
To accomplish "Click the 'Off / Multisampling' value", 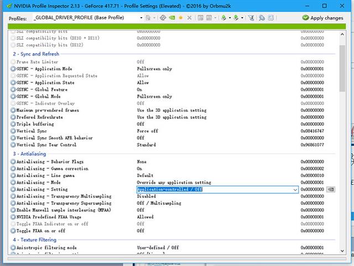I will pyautogui.click(x=159, y=203).
